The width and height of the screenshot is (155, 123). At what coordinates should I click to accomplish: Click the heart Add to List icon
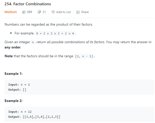[x=53, y=12]
